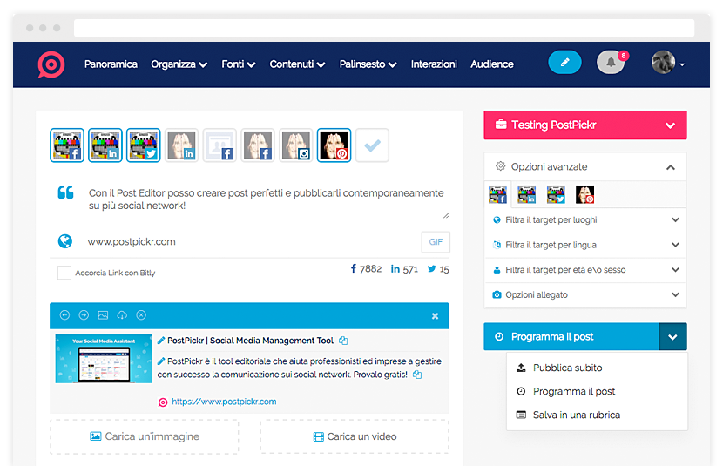The height and width of the screenshot is (466, 723).
Task: Select Pinterest profile tab in advanced options
Action: point(584,194)
